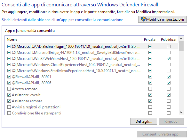The image size is (190, 139).
Task: Toggle Pubblica checkbox for Assistente vocale
Action: point(169,95)
